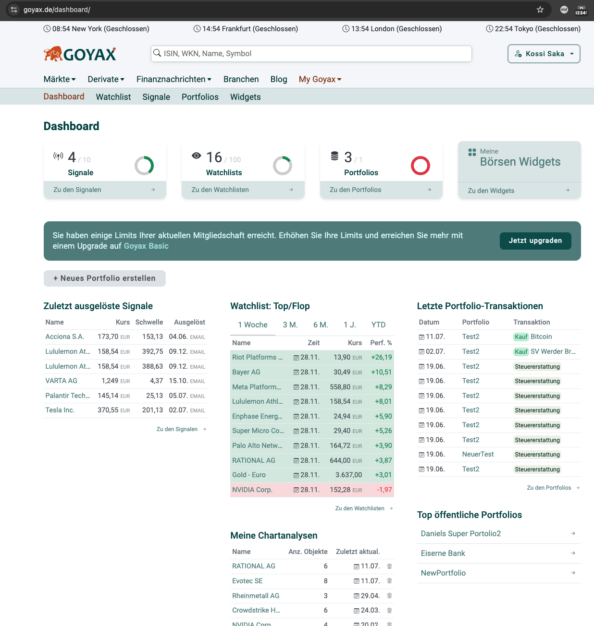This screenshot has width=594, height=626.
Task: Click the eye icon on the Watchlists card
Action: [196, 156]
